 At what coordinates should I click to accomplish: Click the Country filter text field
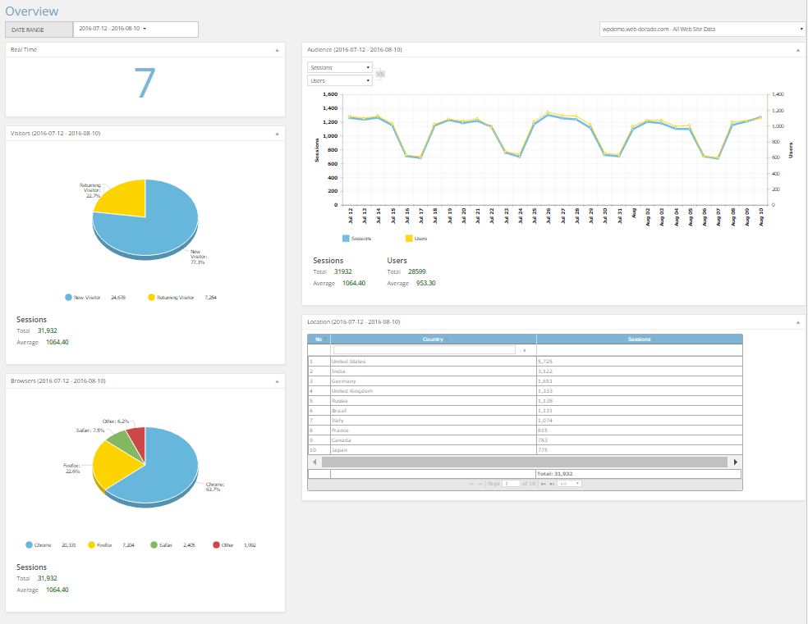pyautogui.click(x=424, y=350)
